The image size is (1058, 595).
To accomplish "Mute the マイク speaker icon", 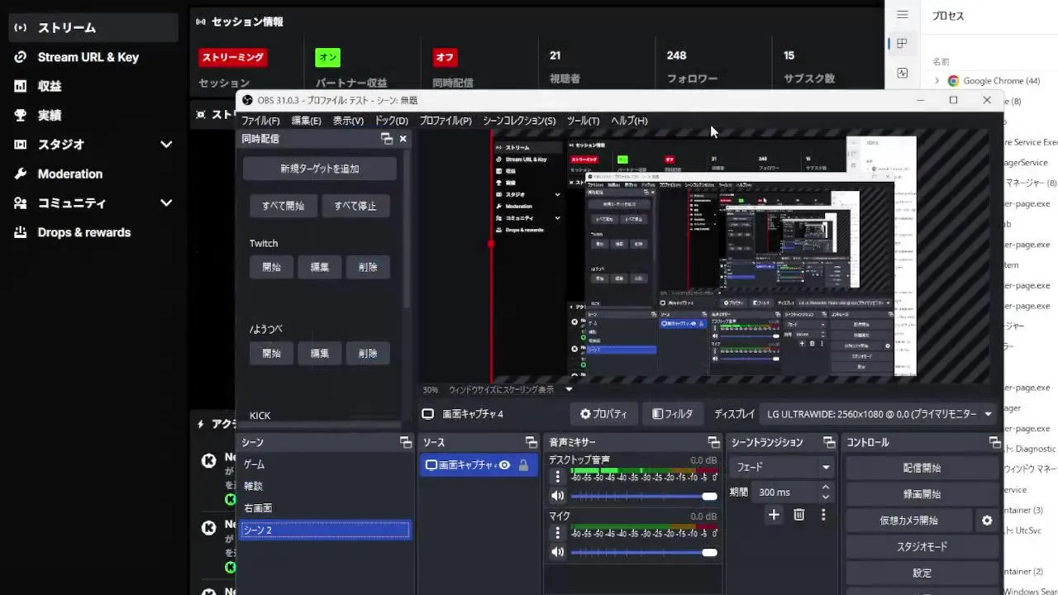I will click(558, 552).
